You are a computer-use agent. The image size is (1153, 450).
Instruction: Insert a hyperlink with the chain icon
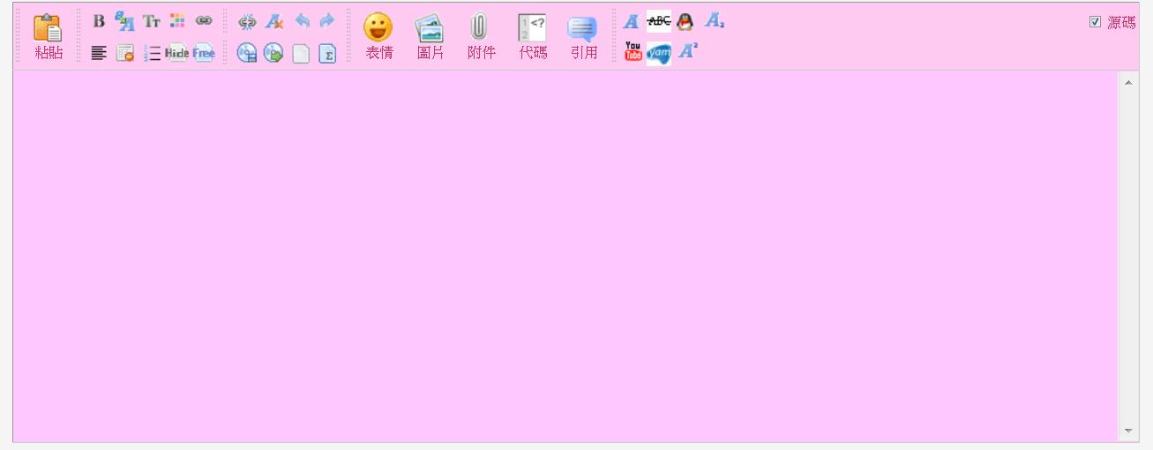204,20
